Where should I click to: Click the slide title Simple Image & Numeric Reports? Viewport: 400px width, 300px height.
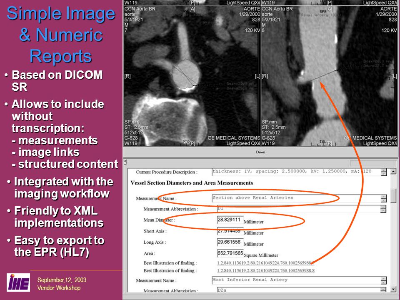coord(61,35)
